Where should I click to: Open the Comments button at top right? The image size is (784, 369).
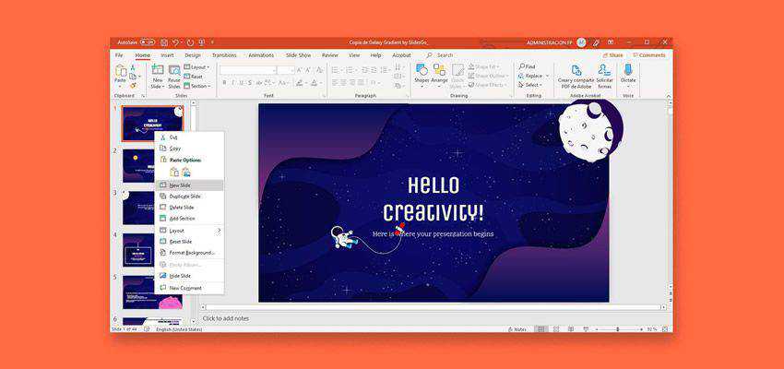[649, 55]
